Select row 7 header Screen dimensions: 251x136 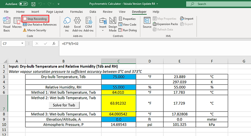click(x=4, y=103)
